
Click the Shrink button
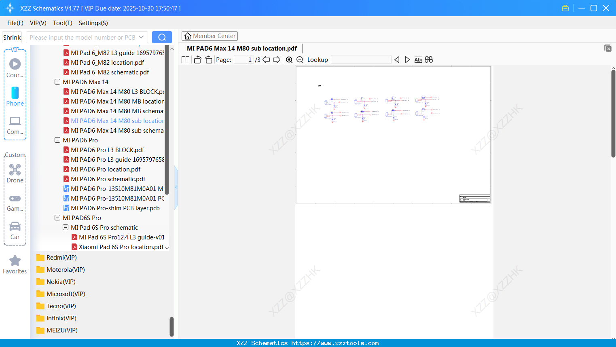pos(12,37)
